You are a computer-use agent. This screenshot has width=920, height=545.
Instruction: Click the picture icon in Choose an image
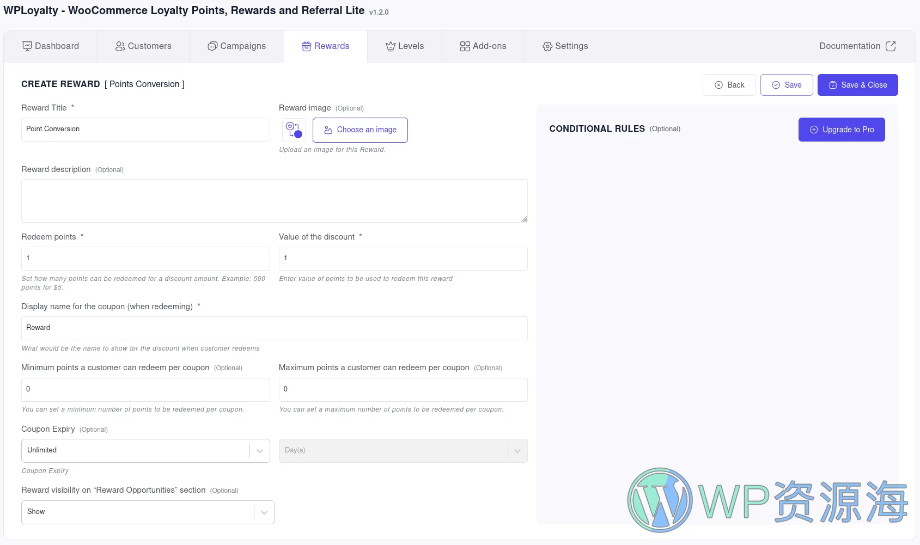(328, 130)
